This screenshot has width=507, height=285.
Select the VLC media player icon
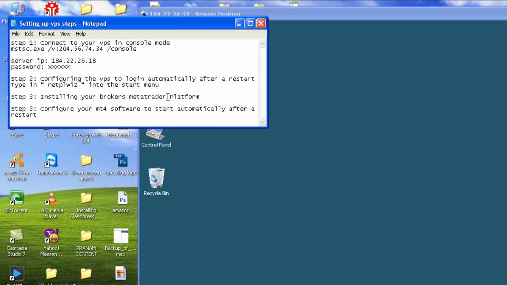51,205
